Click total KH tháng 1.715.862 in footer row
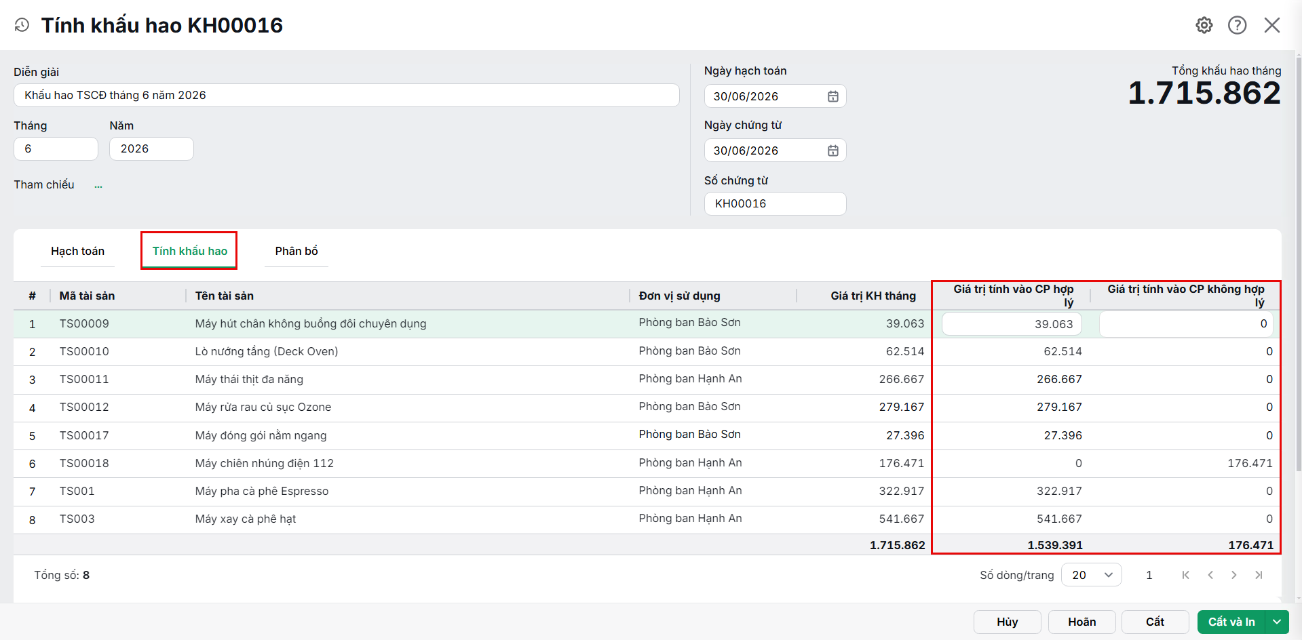 (x=897, y=545)
